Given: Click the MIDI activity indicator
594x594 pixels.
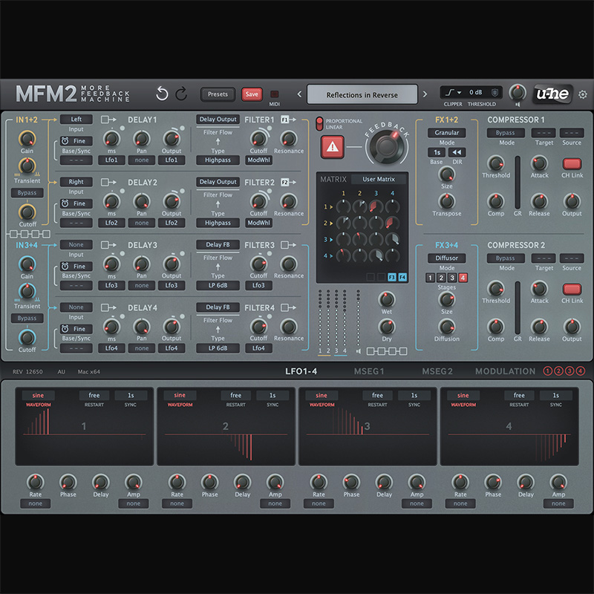Looking at the screenshot, I should click(274, 94).
